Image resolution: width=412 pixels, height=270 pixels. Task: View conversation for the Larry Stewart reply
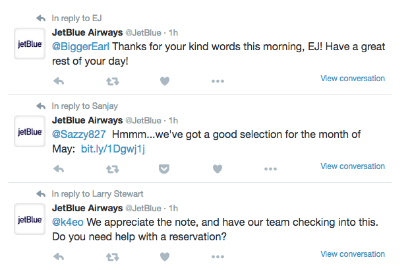click(352, 253)
